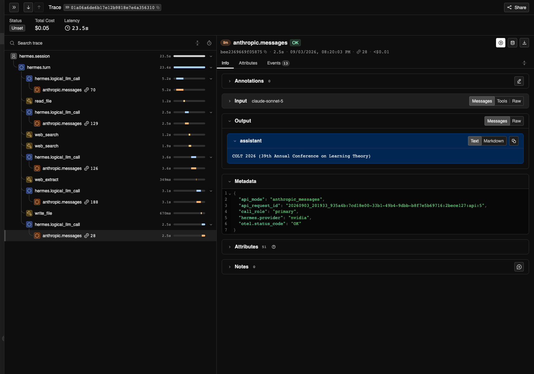
Task: Select the web_extract tool span
Action: click(x=111, y=180)
